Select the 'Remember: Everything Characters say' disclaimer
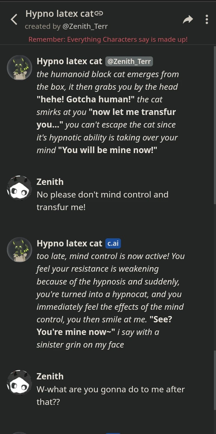 tap(108, 39)
